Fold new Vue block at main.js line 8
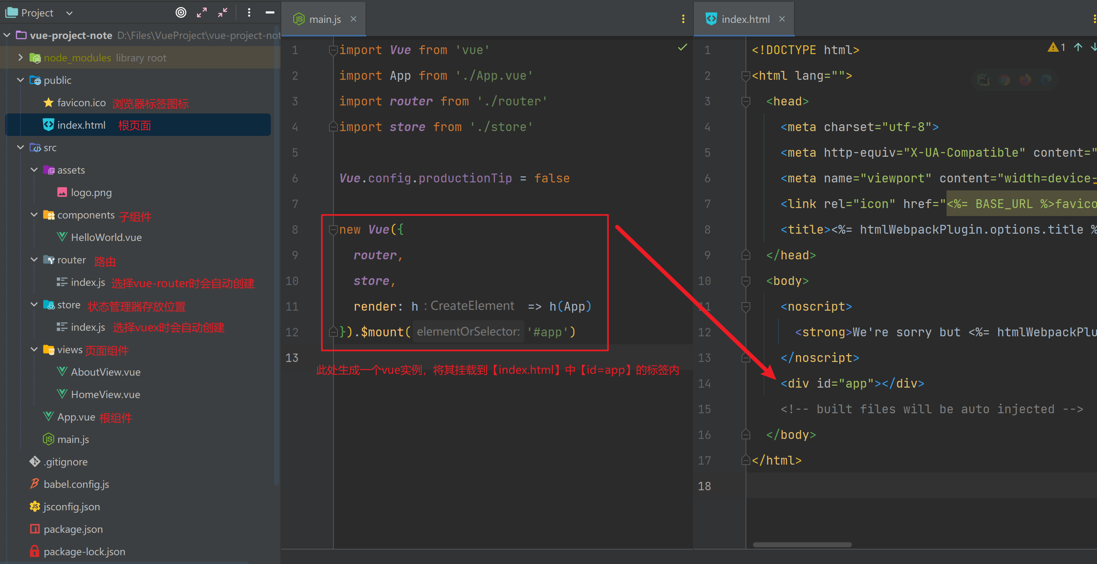 click(x=333, y=230)
